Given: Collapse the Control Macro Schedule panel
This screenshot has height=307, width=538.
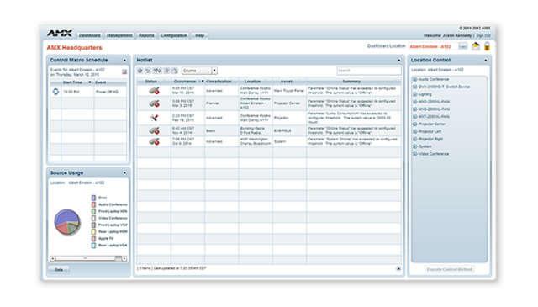Looking at the screenshot, I should 124,60.
